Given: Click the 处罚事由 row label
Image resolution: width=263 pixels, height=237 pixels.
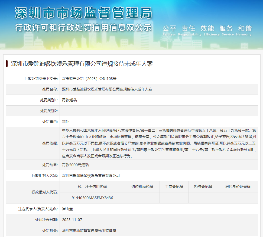Looking at the screenshot, I should [x=50, y=122].
